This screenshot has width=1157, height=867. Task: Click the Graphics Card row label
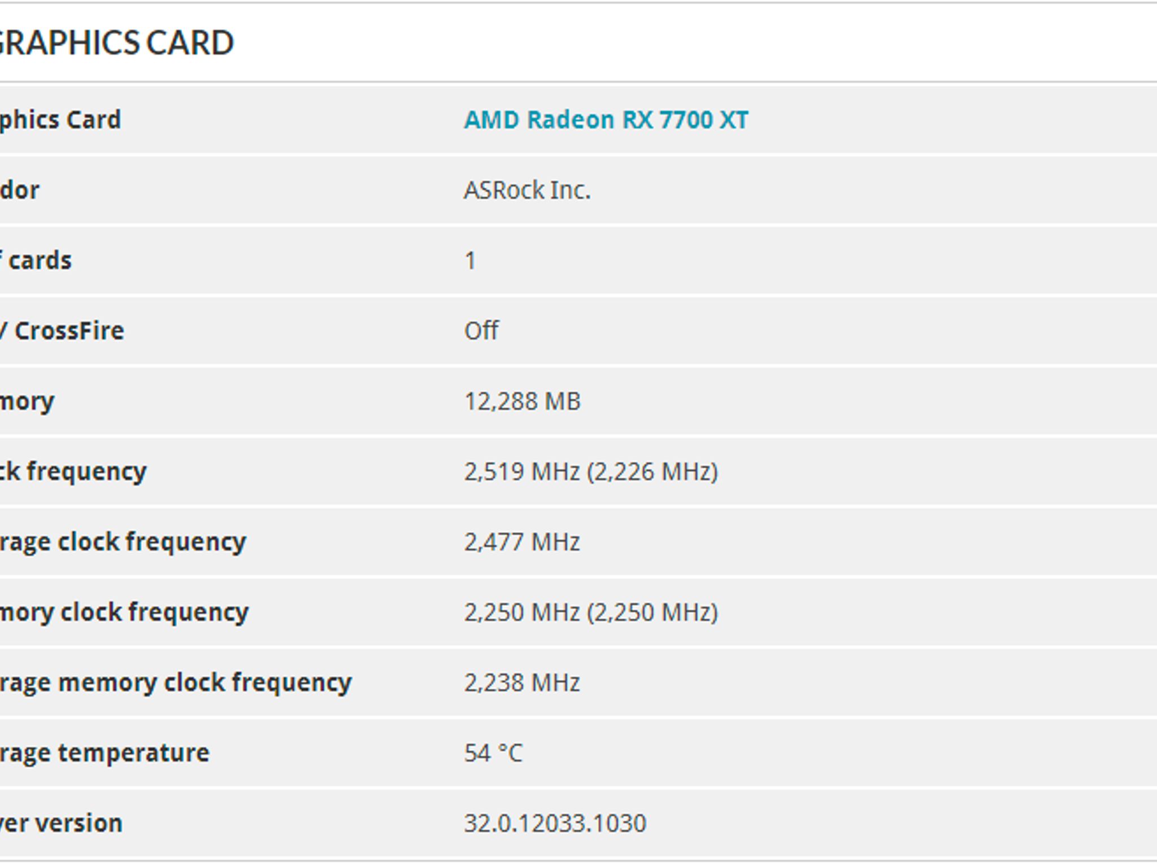pos(60,120)
